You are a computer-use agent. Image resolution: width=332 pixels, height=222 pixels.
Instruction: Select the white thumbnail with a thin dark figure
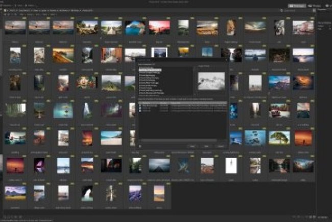click(231, 166)
